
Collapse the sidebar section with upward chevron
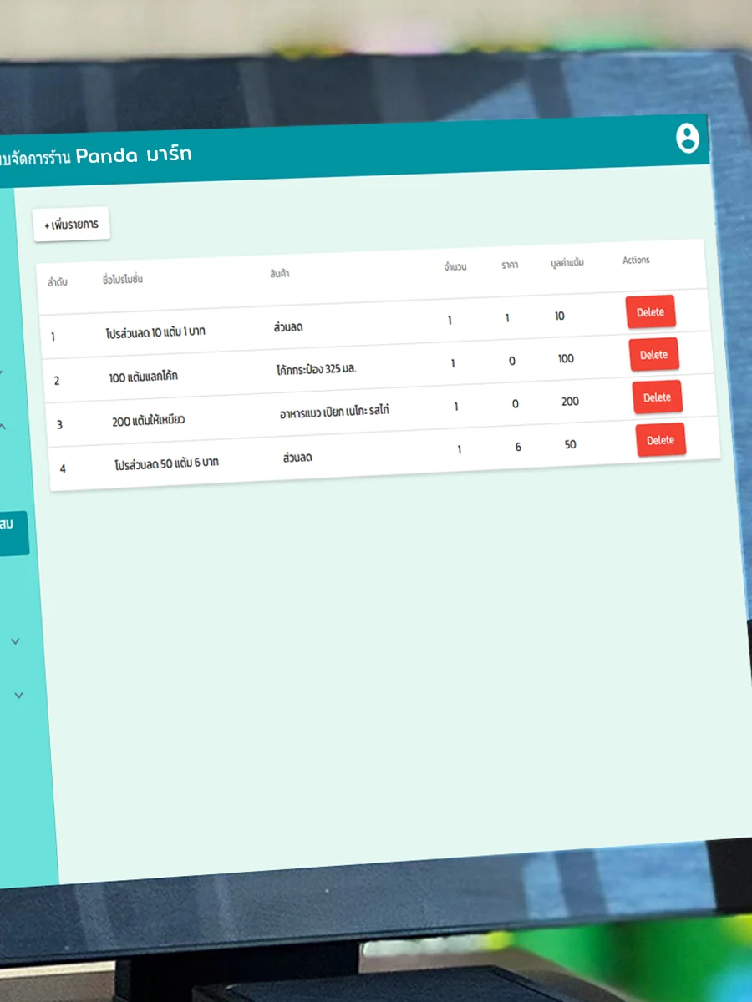(x=3, y=427)
